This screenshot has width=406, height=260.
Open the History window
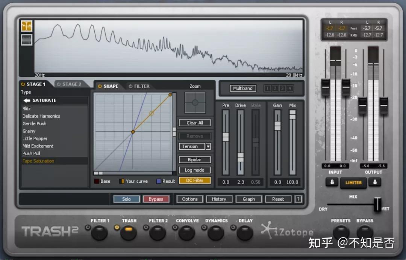tap(219, 199)
